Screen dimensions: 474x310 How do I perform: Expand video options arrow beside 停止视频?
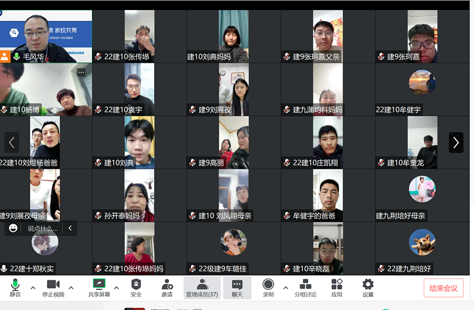(x=71, y=288)
